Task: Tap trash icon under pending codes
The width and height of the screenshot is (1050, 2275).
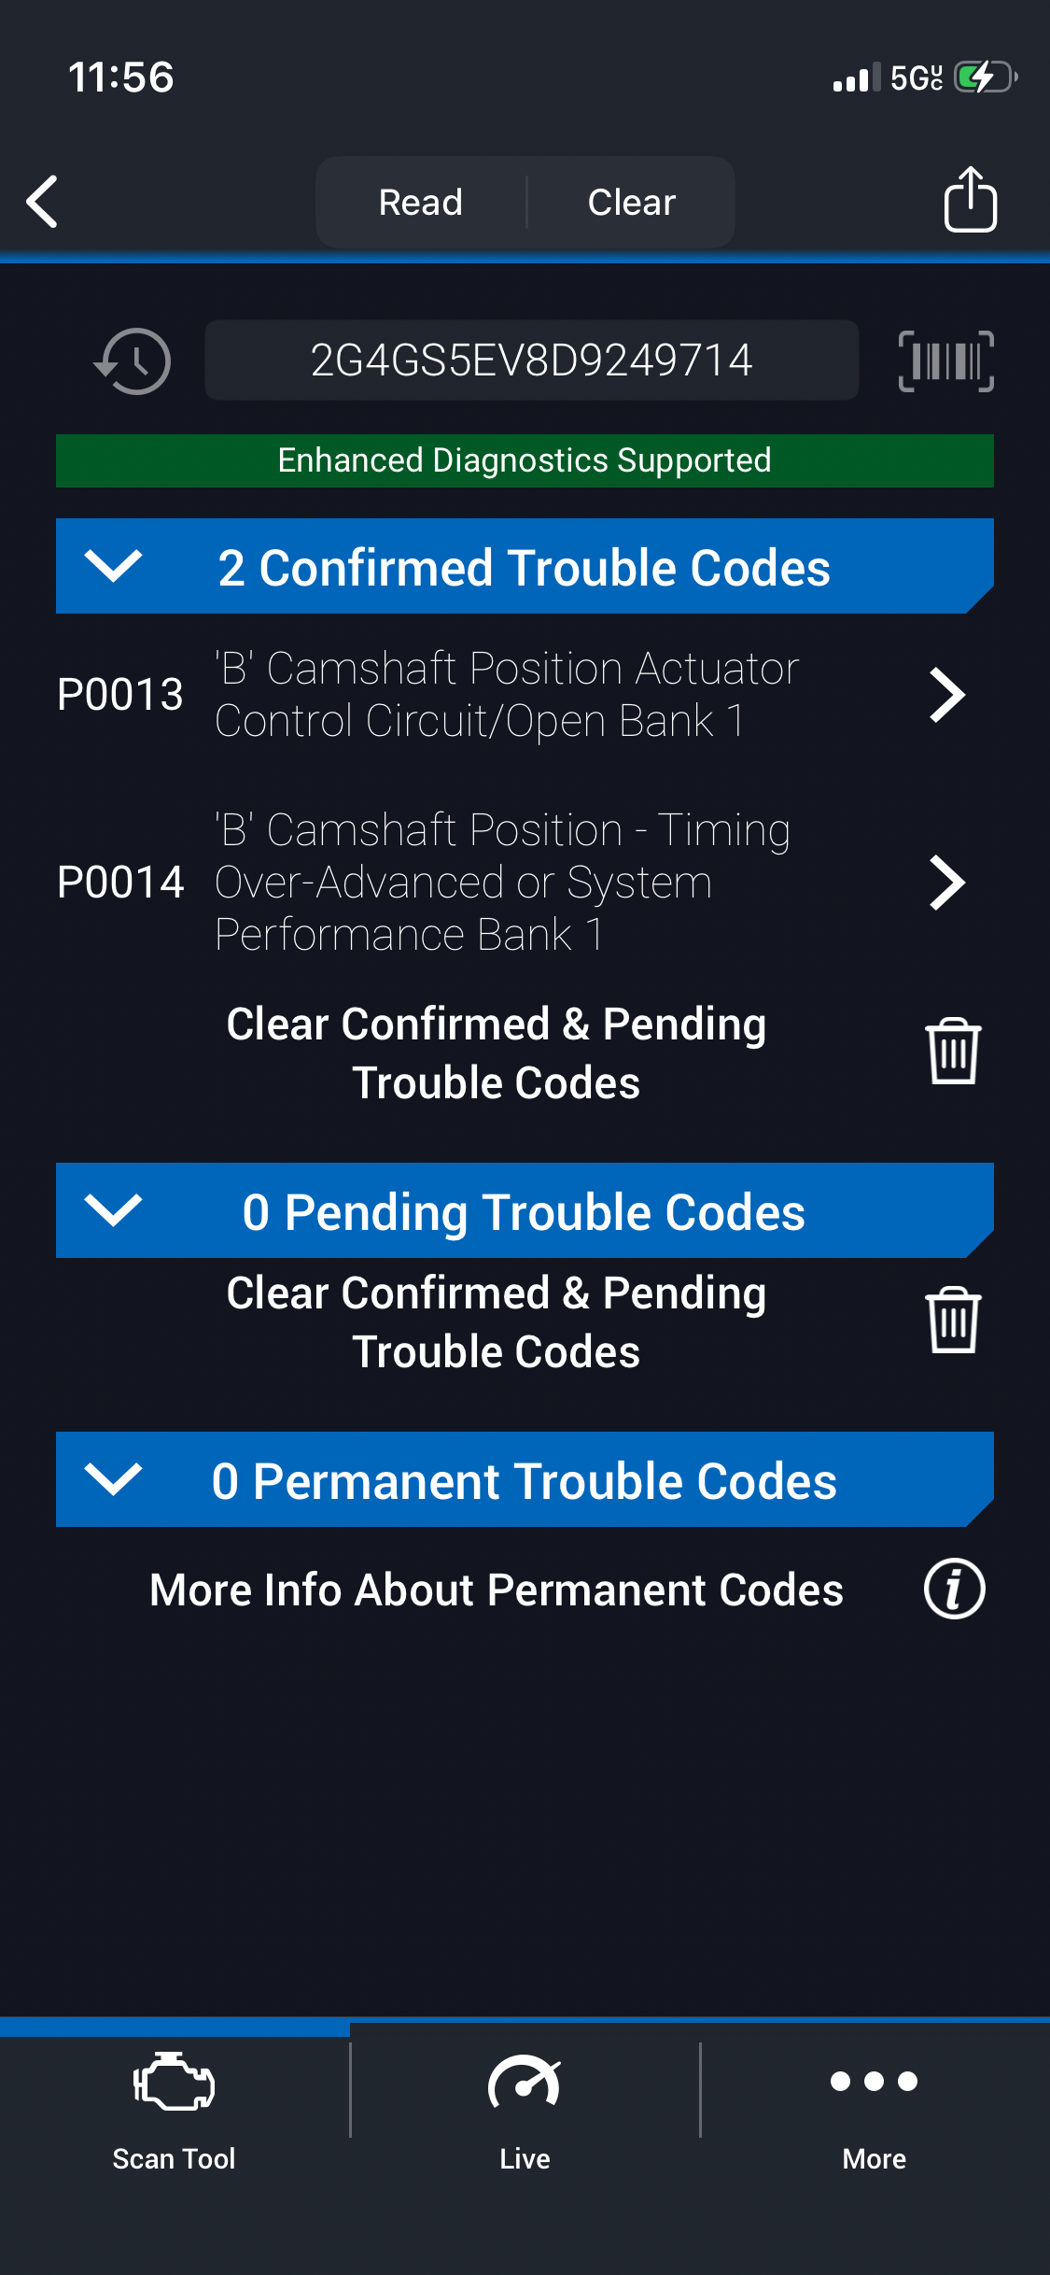Action: click(x=953, y=1321)
